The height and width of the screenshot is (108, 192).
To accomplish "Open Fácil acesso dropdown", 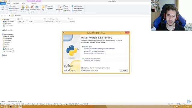I will coord(50,8).
